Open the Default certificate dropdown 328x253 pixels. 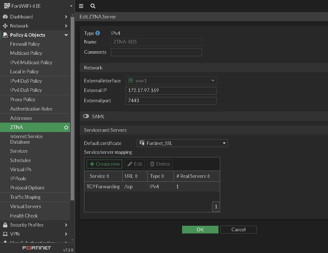182,143
